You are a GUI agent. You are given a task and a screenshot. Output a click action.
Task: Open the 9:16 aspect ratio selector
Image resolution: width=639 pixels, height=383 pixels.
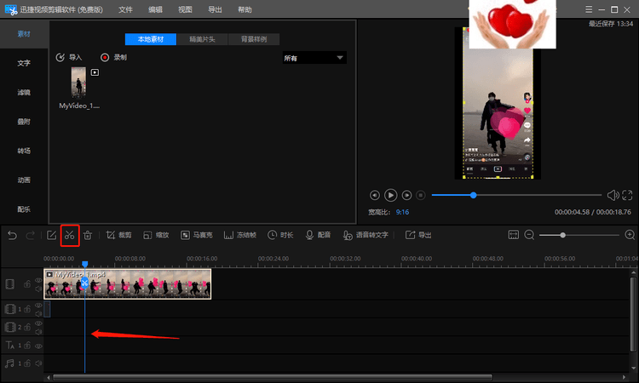pyautogui.click(x=402, y=212)
